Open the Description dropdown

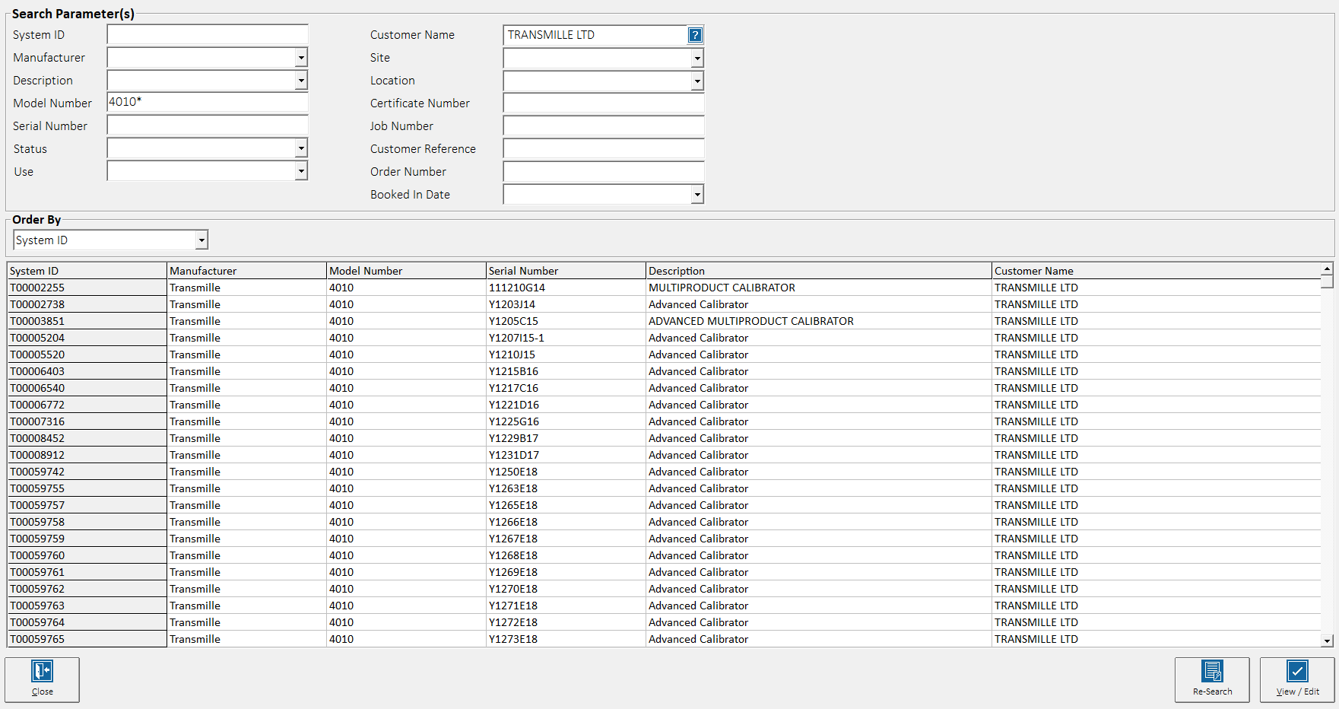301,81
